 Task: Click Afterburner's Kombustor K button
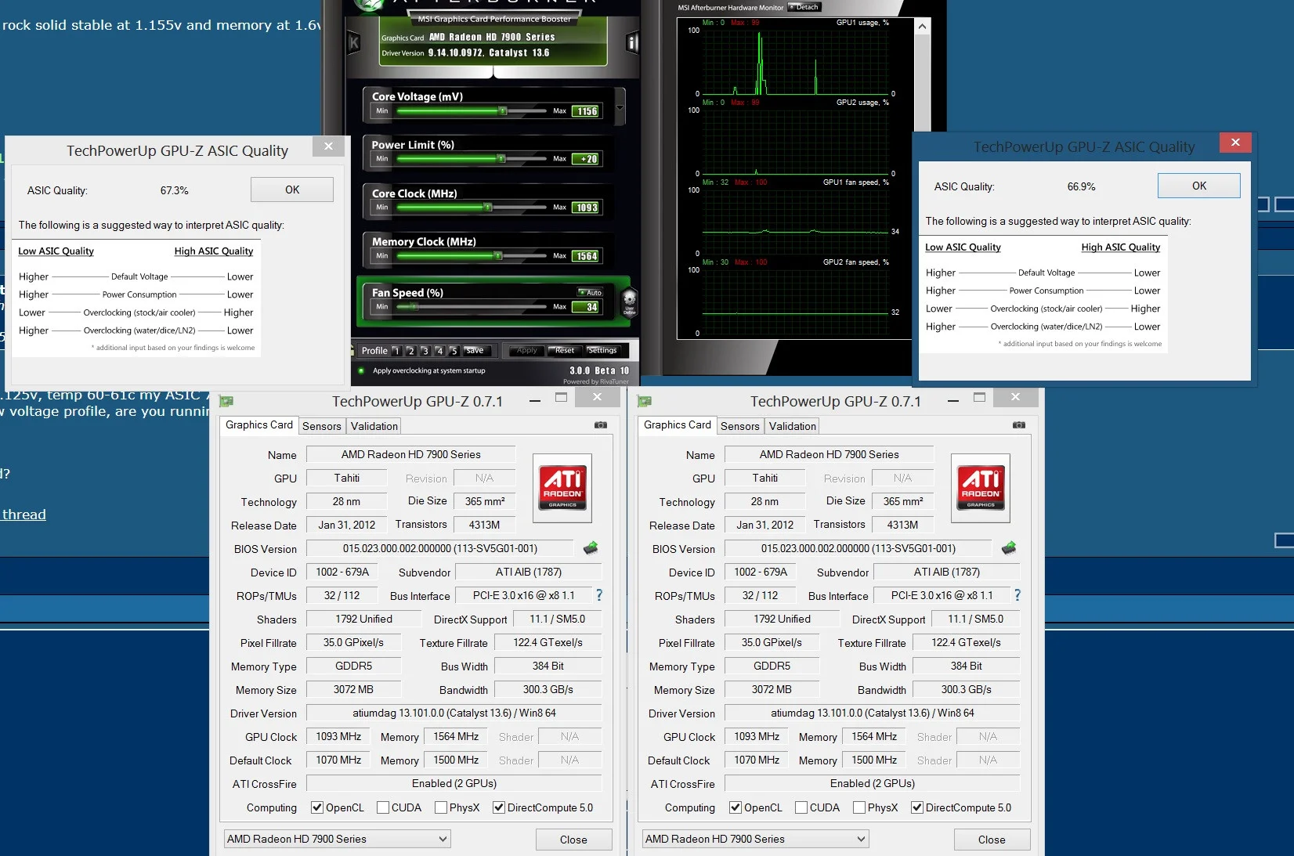pyautogui.click(x=353, y=43)
